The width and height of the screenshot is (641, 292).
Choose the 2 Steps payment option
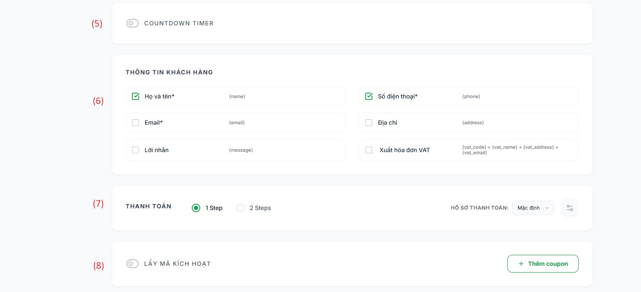coord(240,208)
